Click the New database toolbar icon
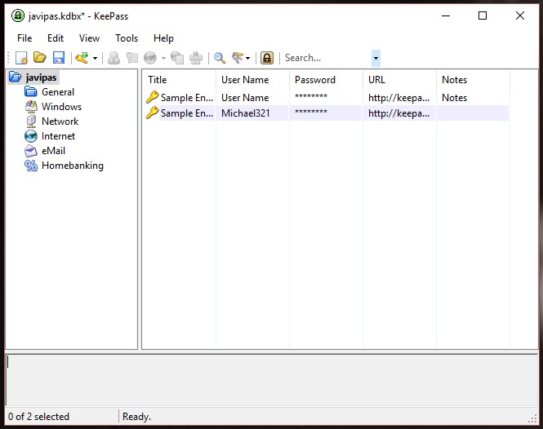This screenshot has width=543, height=429. click(21, 58)
